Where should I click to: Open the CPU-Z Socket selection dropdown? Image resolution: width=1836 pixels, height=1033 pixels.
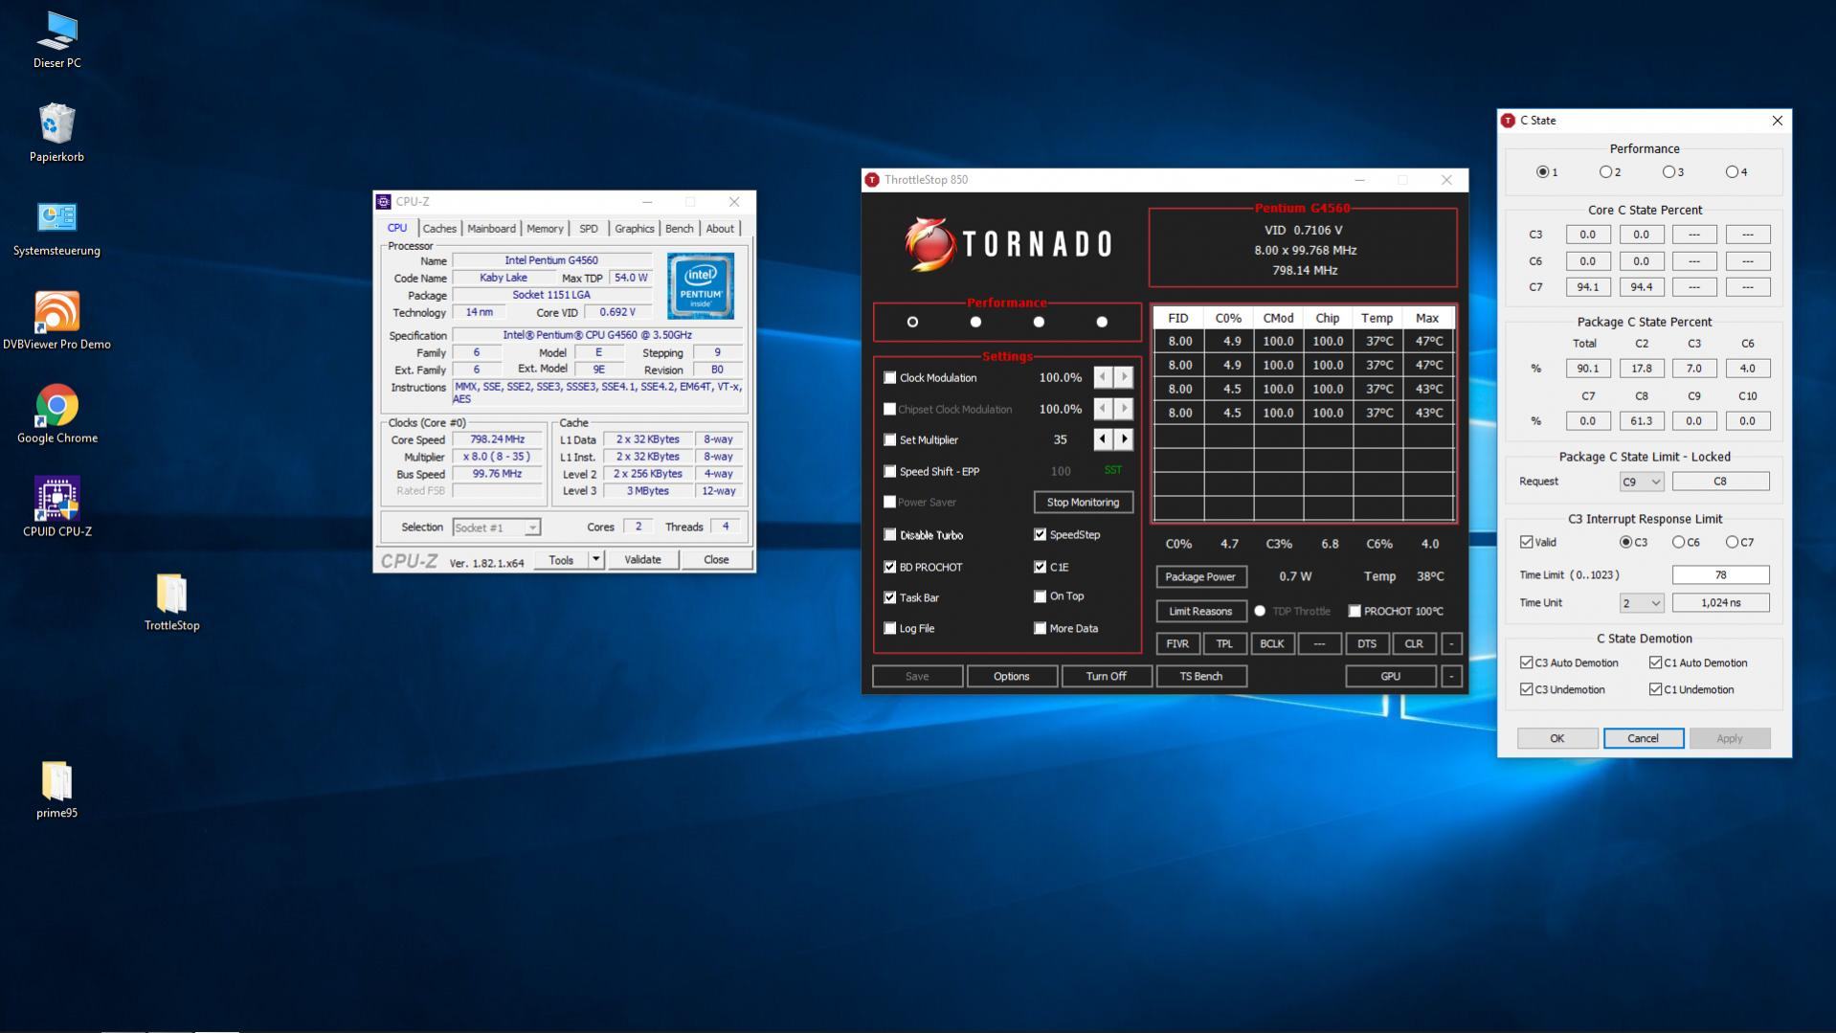pyautogui.click(x=496, y=528)
